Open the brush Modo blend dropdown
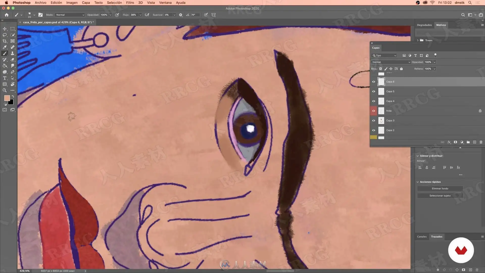The height and width of the screenshot is (273, 485). 70,15
